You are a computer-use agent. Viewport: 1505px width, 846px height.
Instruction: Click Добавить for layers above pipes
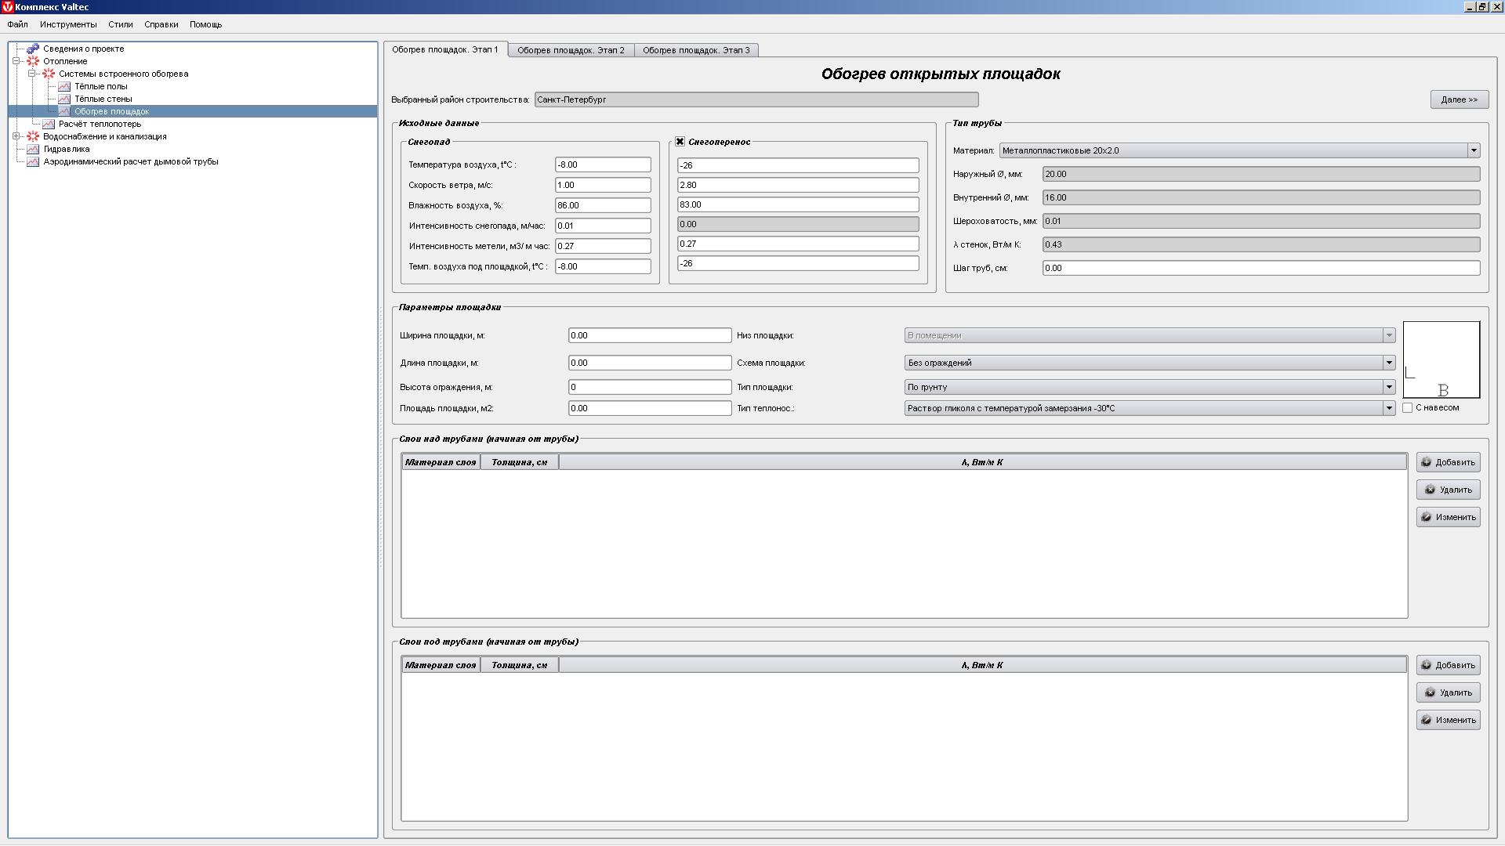click(1448, 462)
